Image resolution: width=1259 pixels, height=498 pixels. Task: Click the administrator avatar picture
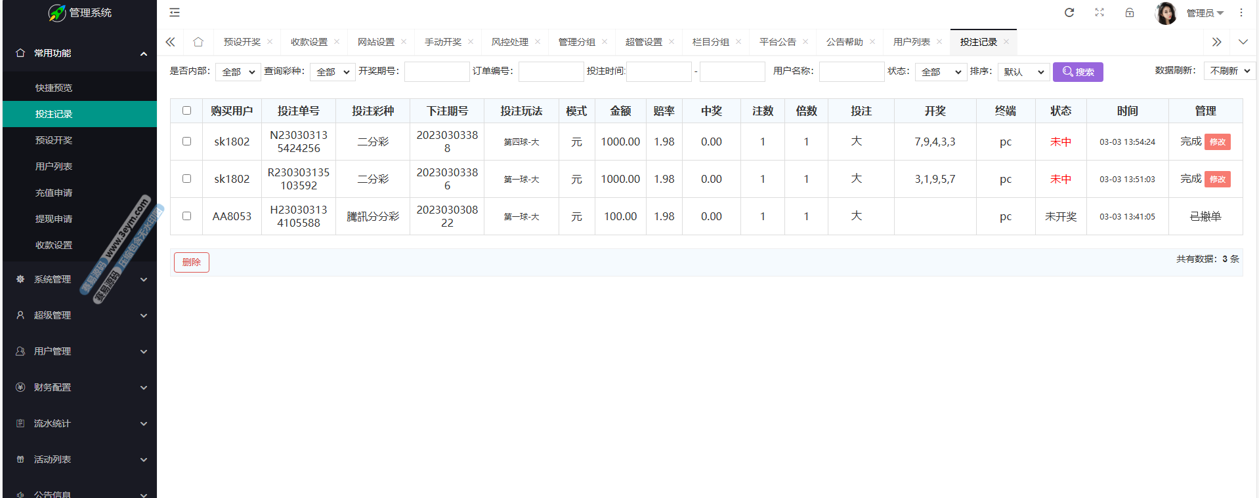[x=1165, y=13]
